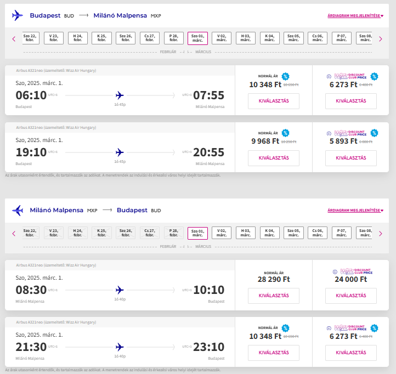Click info icon beside Wizz Discount Club on 06:10 flight
This screenshot has width=396, height=374.
point(329,77)
